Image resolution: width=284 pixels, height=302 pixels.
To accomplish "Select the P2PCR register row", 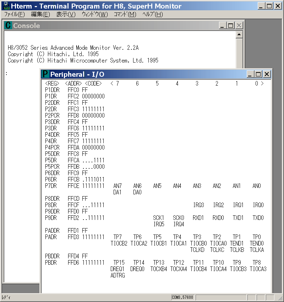I will tap(75, 115).
